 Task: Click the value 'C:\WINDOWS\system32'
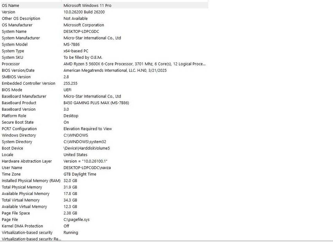[x=85, y=142]
